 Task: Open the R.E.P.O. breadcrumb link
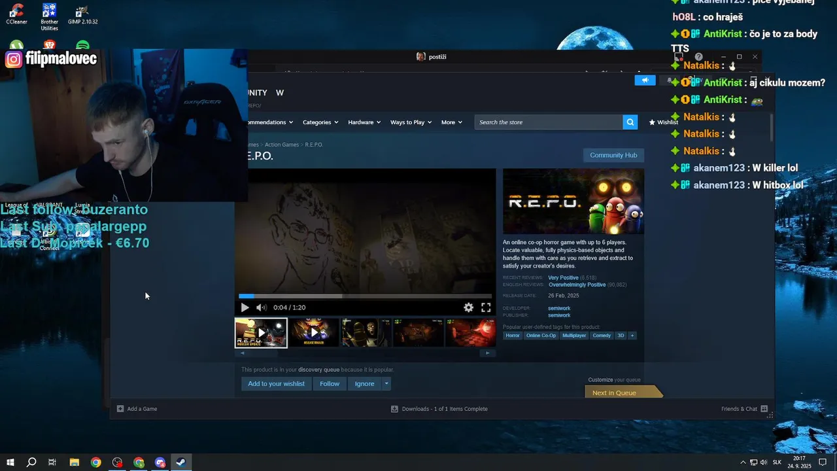click(x=314, y=145)
